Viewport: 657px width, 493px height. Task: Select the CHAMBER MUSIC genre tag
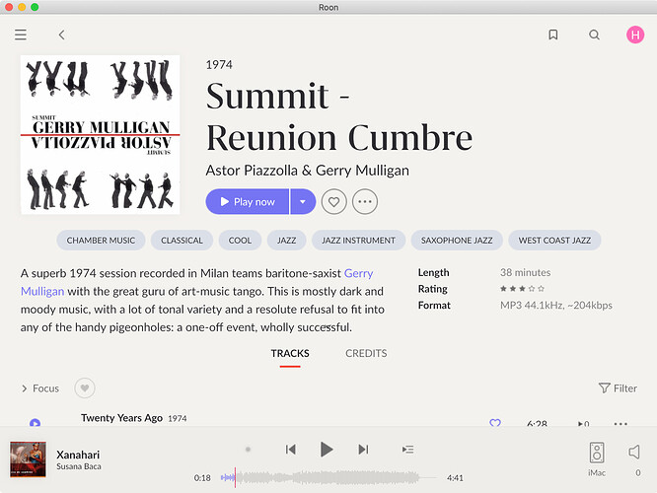tap(101, 241)
